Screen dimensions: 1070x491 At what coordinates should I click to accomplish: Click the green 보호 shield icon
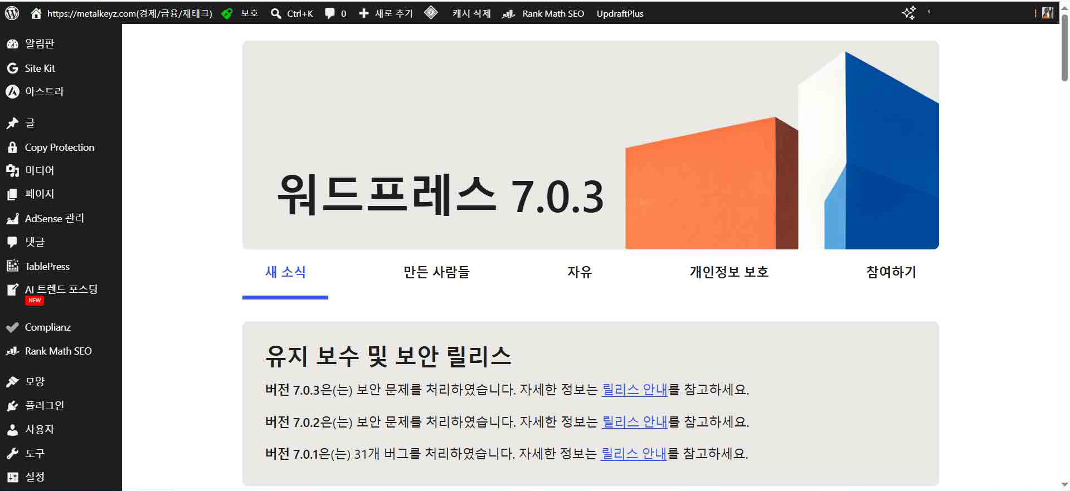(x=227, y=13)
